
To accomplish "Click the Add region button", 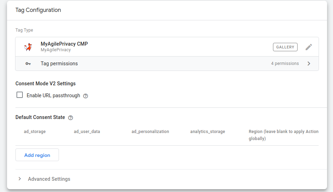I will tap(37, 155).
